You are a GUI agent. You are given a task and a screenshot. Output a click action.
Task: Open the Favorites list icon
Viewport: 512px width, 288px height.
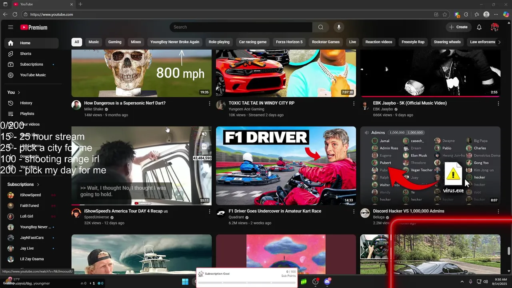click(x=477, y=14)
